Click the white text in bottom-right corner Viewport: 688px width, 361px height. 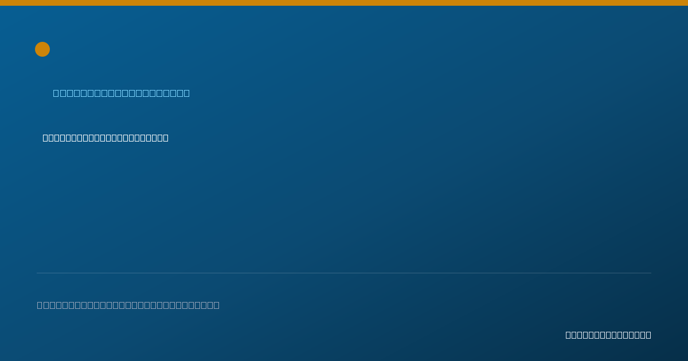(608, 335)
